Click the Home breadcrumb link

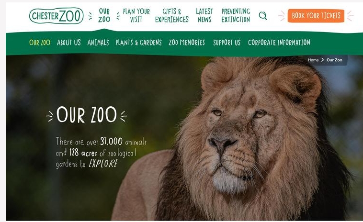click(x=313, y=60)
